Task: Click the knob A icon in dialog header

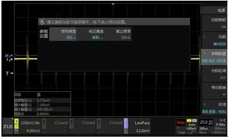Action: click(x=42, y=22)
